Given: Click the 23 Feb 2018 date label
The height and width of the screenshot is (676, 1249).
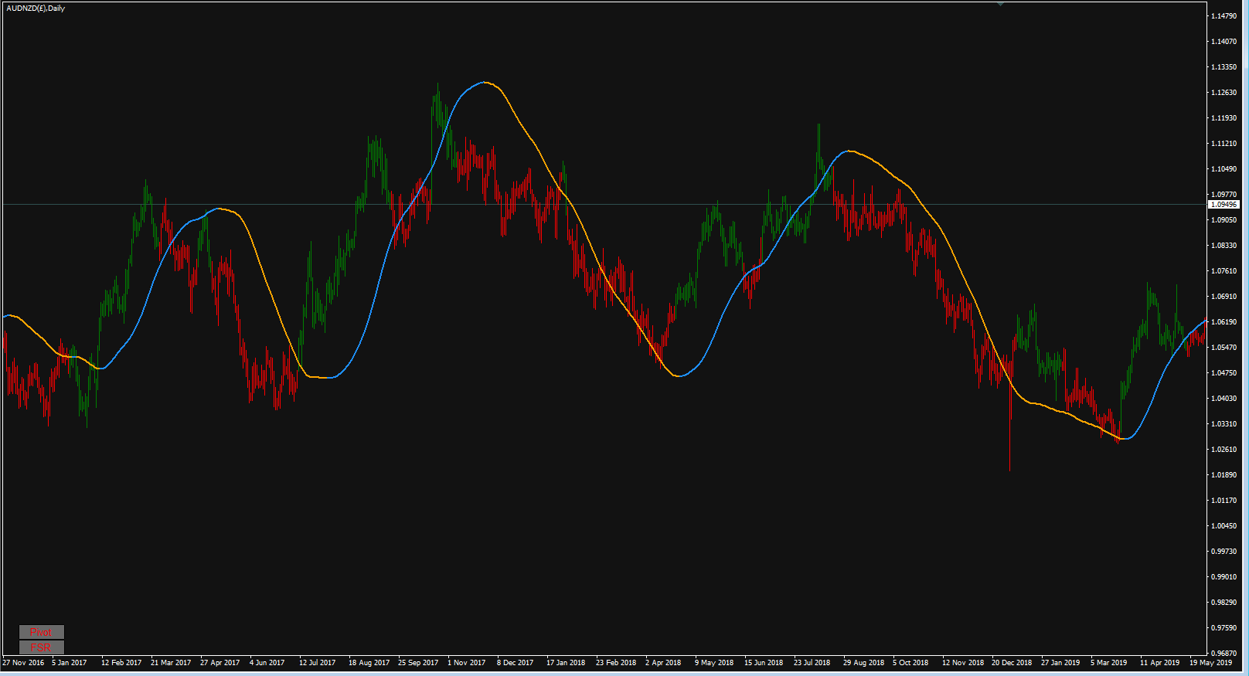Looking at the screenshot, I should 616,663.
